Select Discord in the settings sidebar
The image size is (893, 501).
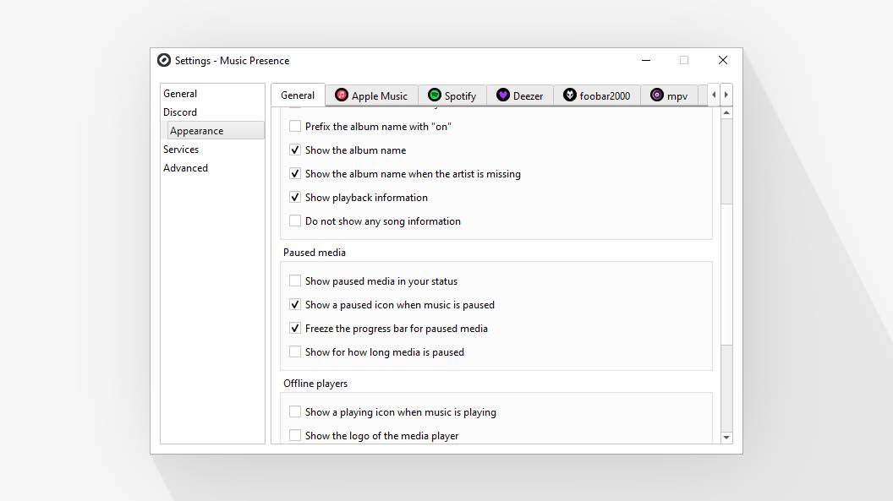click(x=180, y=112)
